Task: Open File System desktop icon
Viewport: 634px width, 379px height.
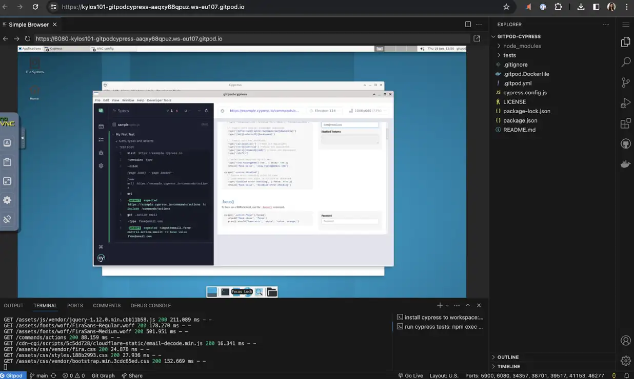Action: (34, 66)
